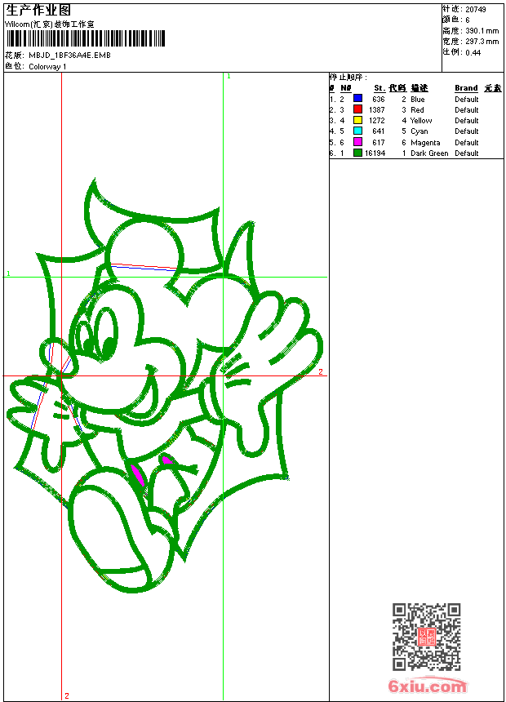Image resolution: width=506 pixels, height=702 pixels.
Task: Click the Magenta color swatch
Action: 357,142
